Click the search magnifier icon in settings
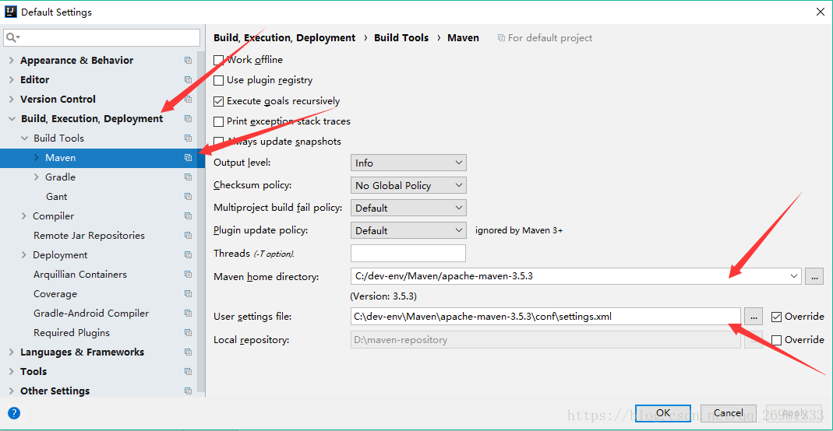833x431 pixels. click(12, 37)
